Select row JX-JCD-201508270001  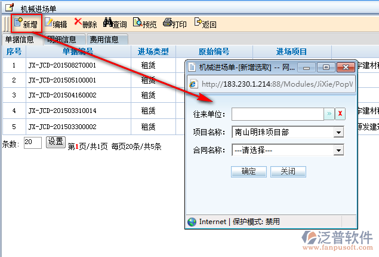tap(62, 65)
